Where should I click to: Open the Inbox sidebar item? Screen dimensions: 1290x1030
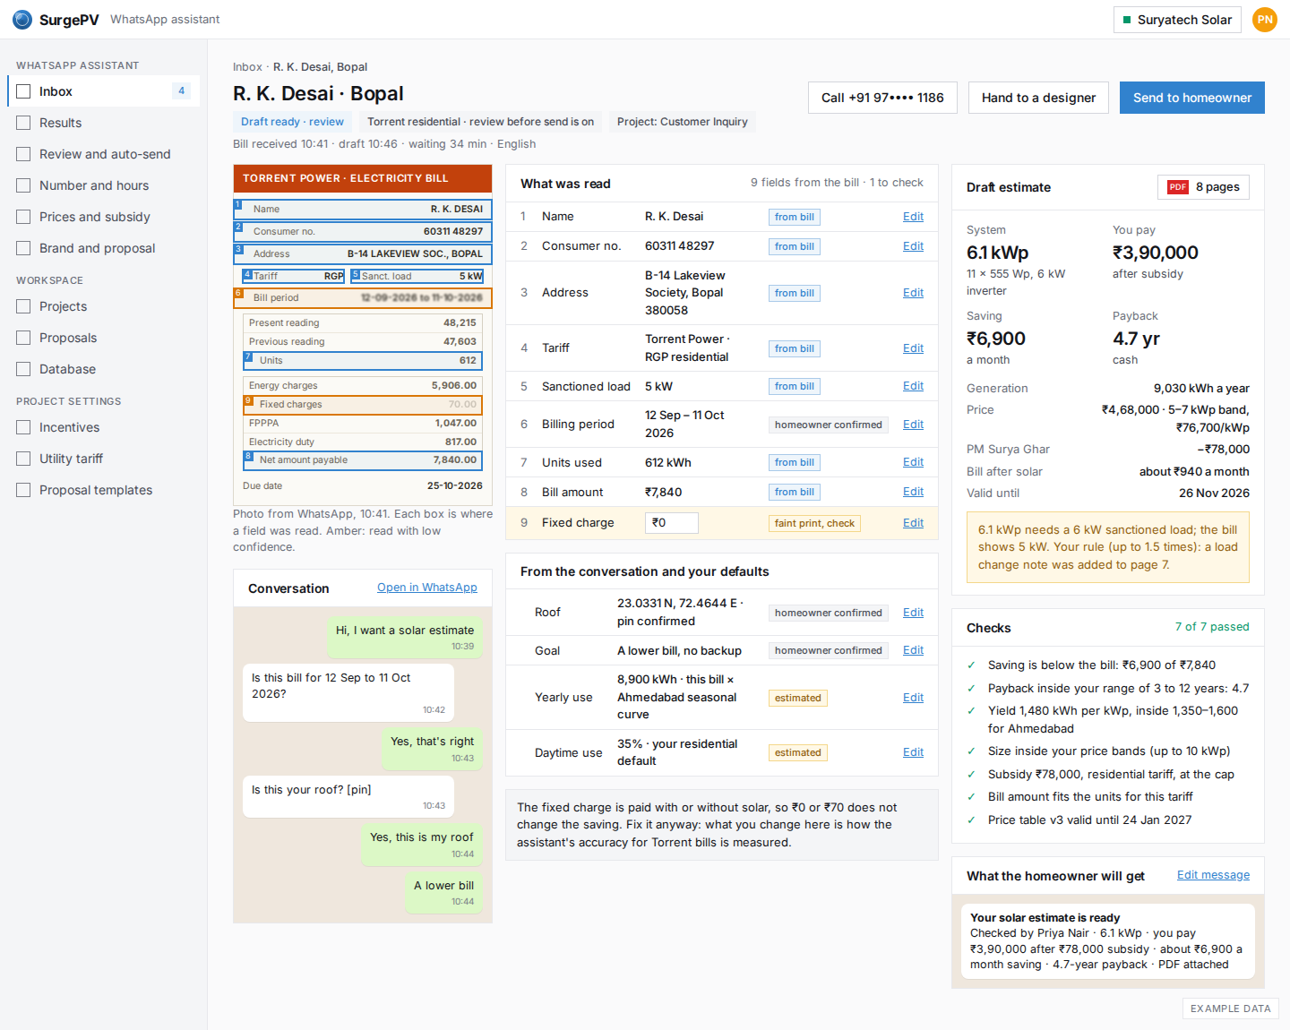tap(103, 91)
